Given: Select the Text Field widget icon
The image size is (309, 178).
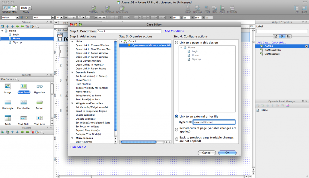Looking at the screenshot, I should (24, 118).
